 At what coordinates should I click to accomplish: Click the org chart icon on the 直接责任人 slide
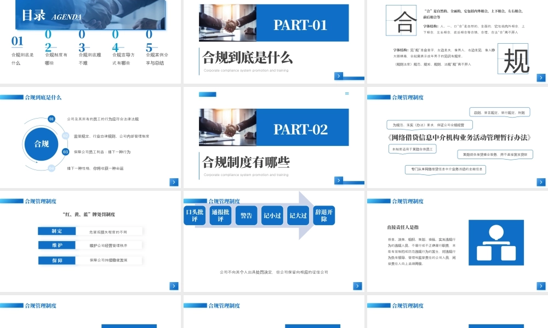[496, 243]
